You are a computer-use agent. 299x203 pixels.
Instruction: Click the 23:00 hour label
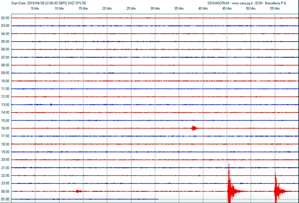pyautogui.click(x=5, y=183)
